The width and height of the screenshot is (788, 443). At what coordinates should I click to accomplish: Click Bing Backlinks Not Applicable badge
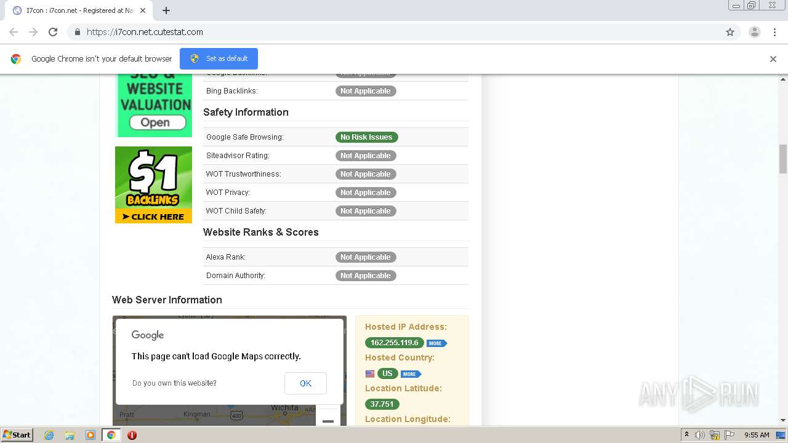click(366, 91)
